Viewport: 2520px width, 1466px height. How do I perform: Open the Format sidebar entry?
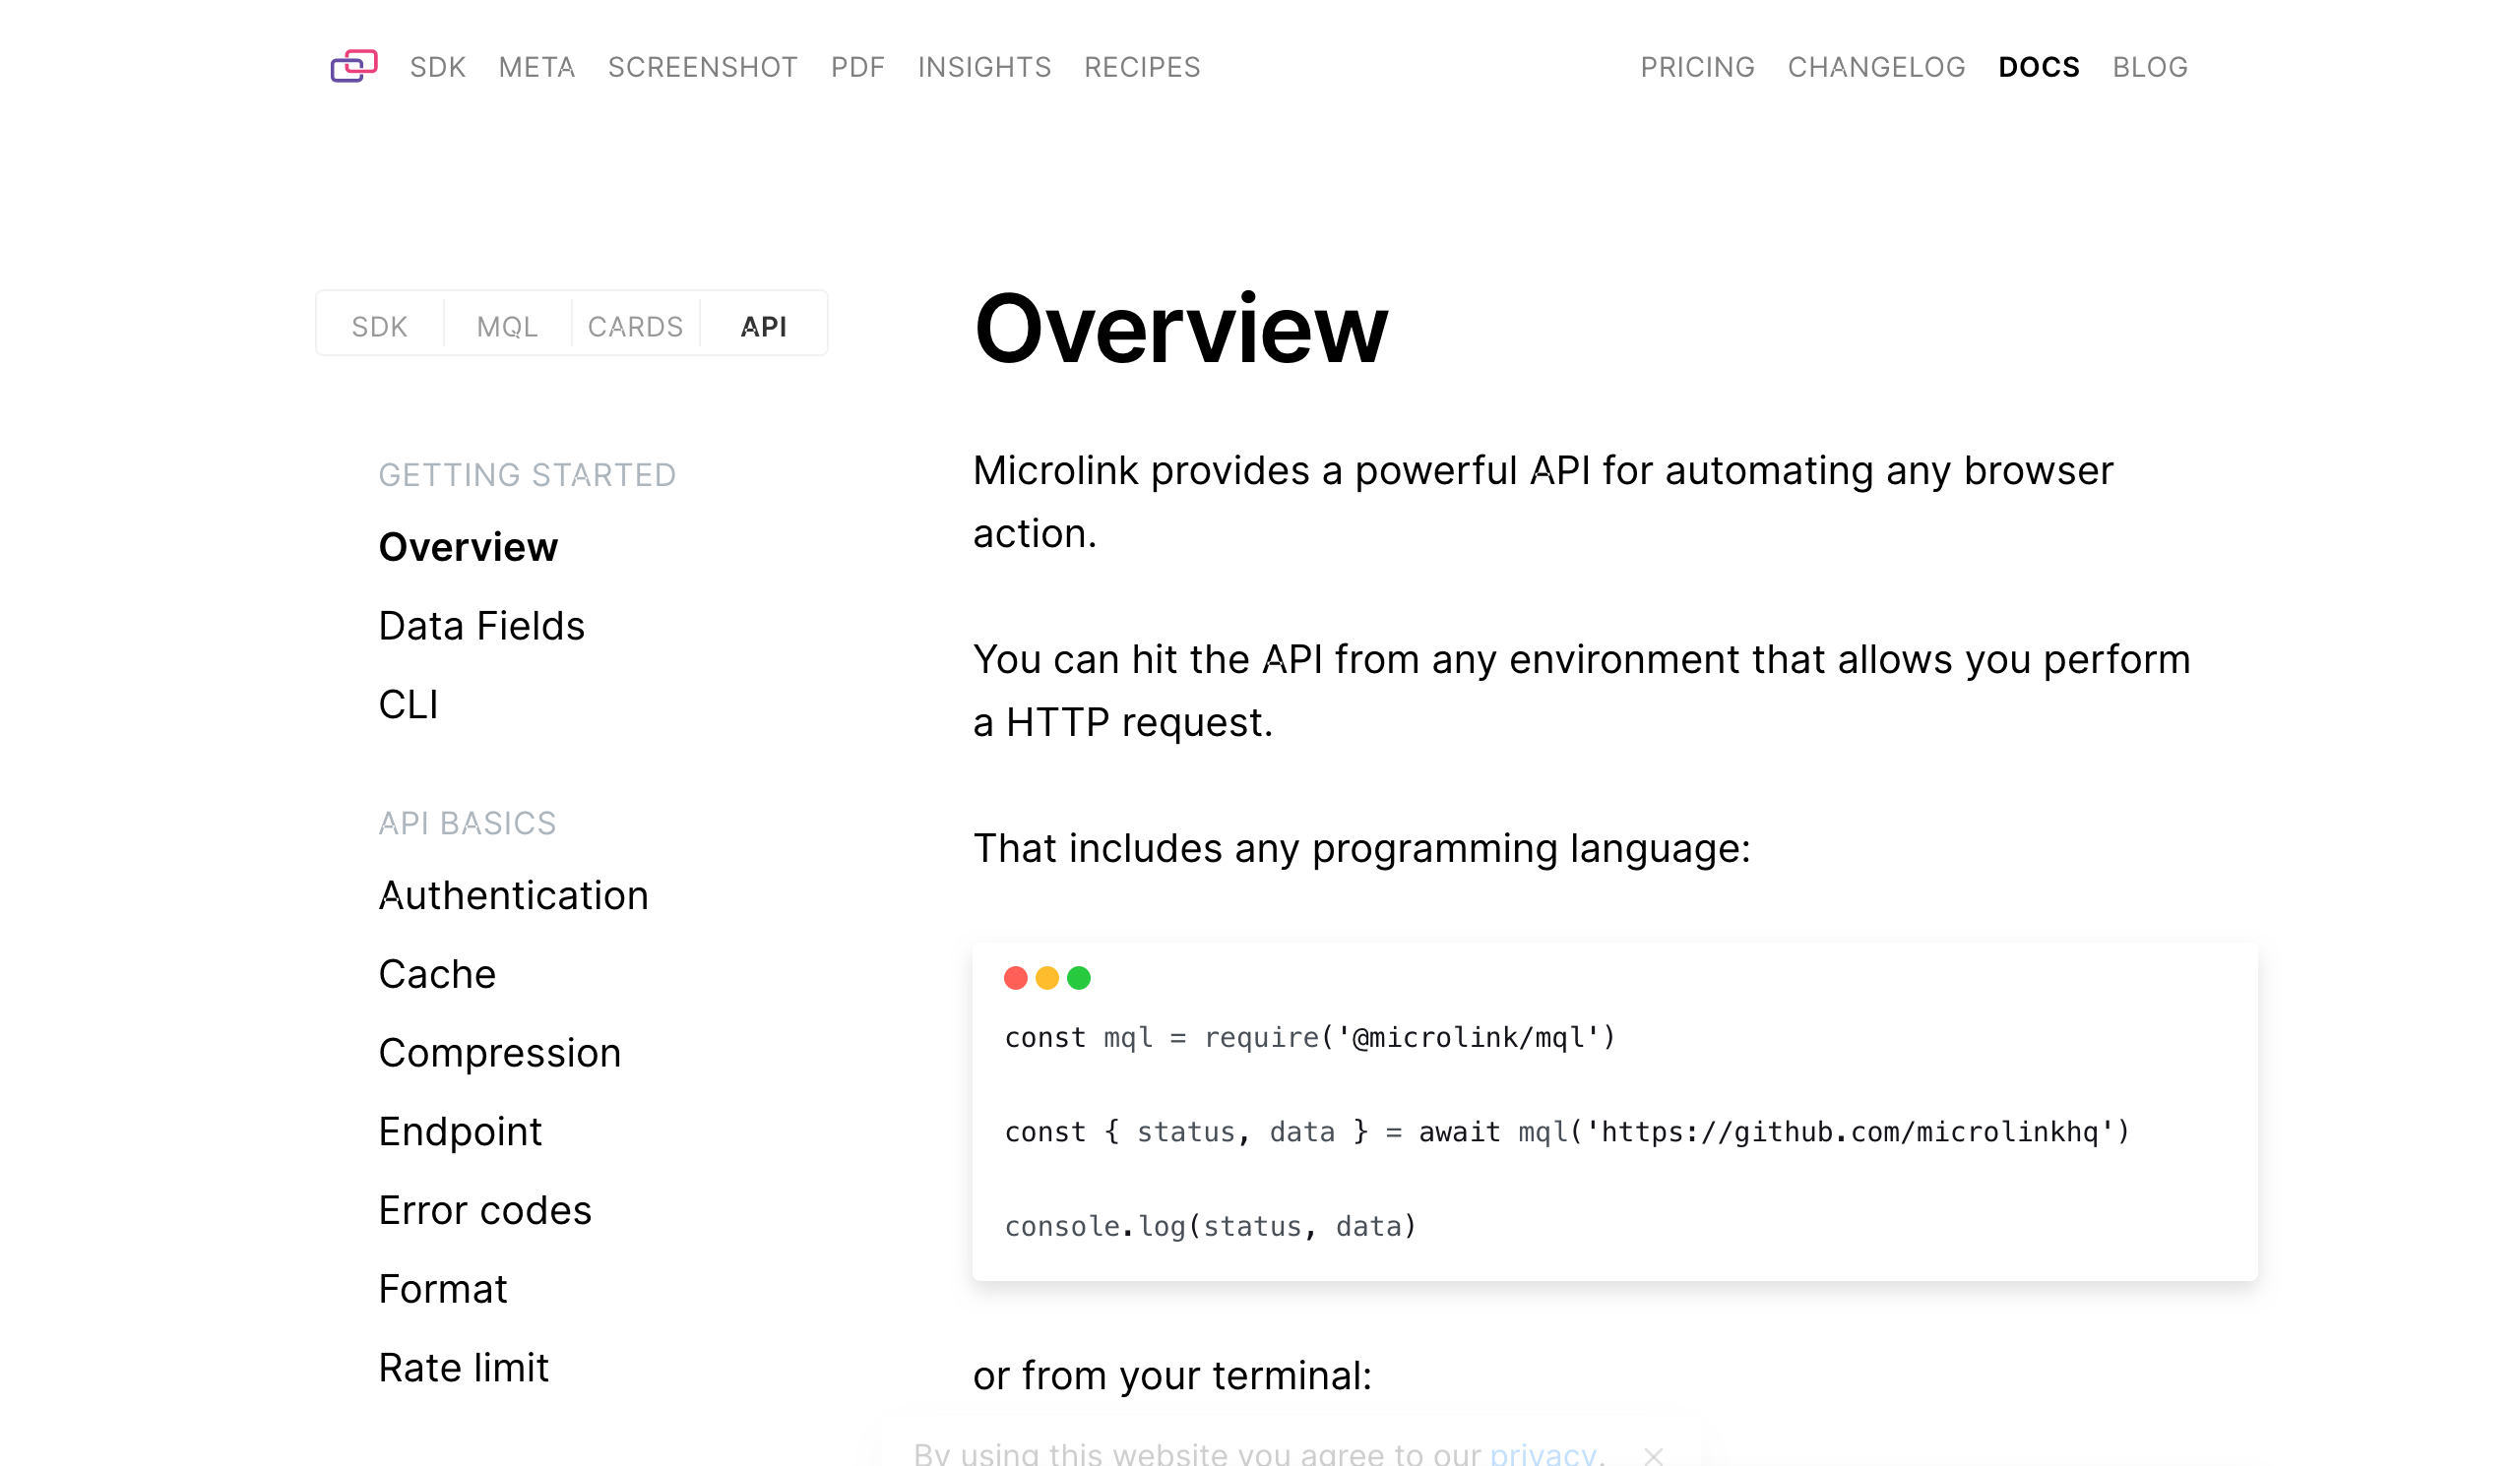coord(443,1290)
